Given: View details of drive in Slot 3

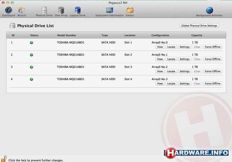Looking at the screenshot, I should tap(160, 71).
